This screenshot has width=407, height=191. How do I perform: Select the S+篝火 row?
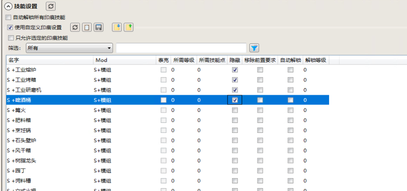[x=48, y=110]
